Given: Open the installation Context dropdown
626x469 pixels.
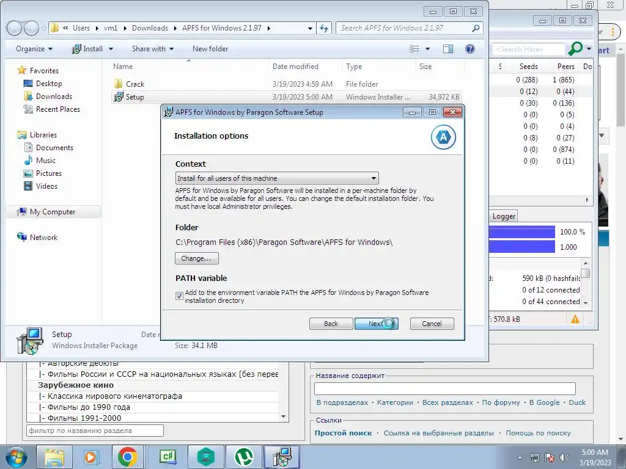Looking at the screenshot, I should tap(277, 178).
